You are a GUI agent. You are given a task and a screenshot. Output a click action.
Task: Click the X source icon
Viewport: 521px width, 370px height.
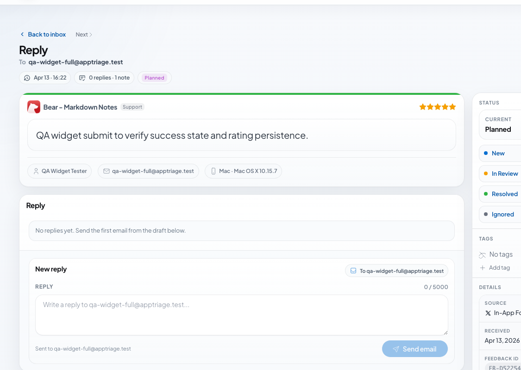[x=488, y=313]
